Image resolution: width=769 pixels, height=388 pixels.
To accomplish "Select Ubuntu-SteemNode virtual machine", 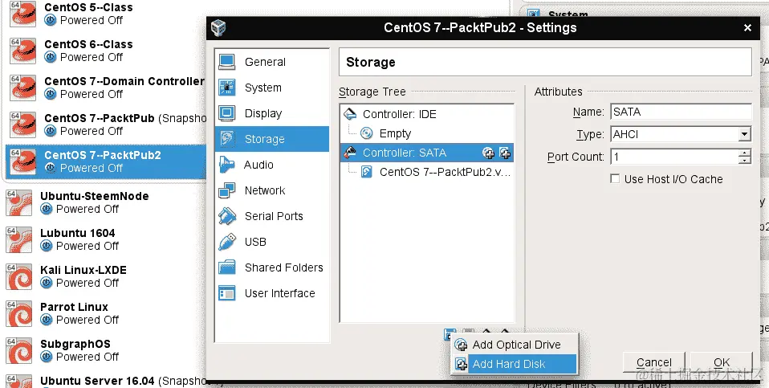I will pyautogui.click(x=105, y=202).
